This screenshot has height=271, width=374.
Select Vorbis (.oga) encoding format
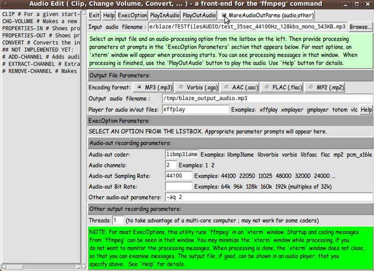pyautogui.click(x=197, y=88)
